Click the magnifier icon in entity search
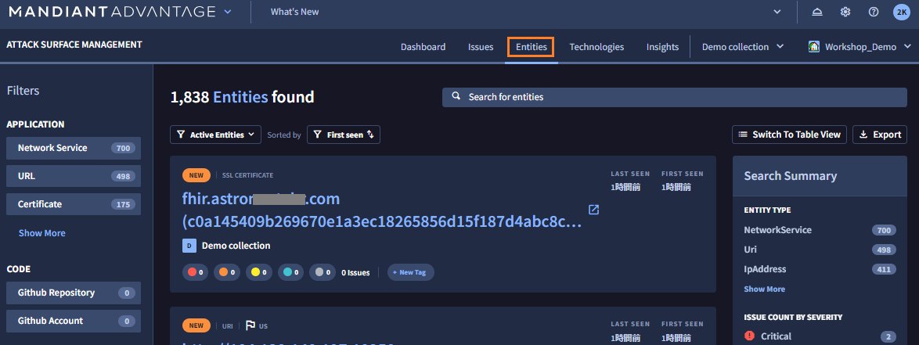The width and height of the screenshot is (919, 345). [456, 97]
